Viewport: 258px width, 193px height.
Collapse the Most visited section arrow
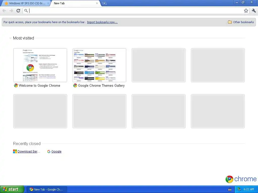point(10,38)
